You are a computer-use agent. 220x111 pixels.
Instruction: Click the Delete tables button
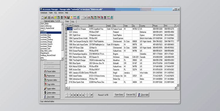(52, 93)
